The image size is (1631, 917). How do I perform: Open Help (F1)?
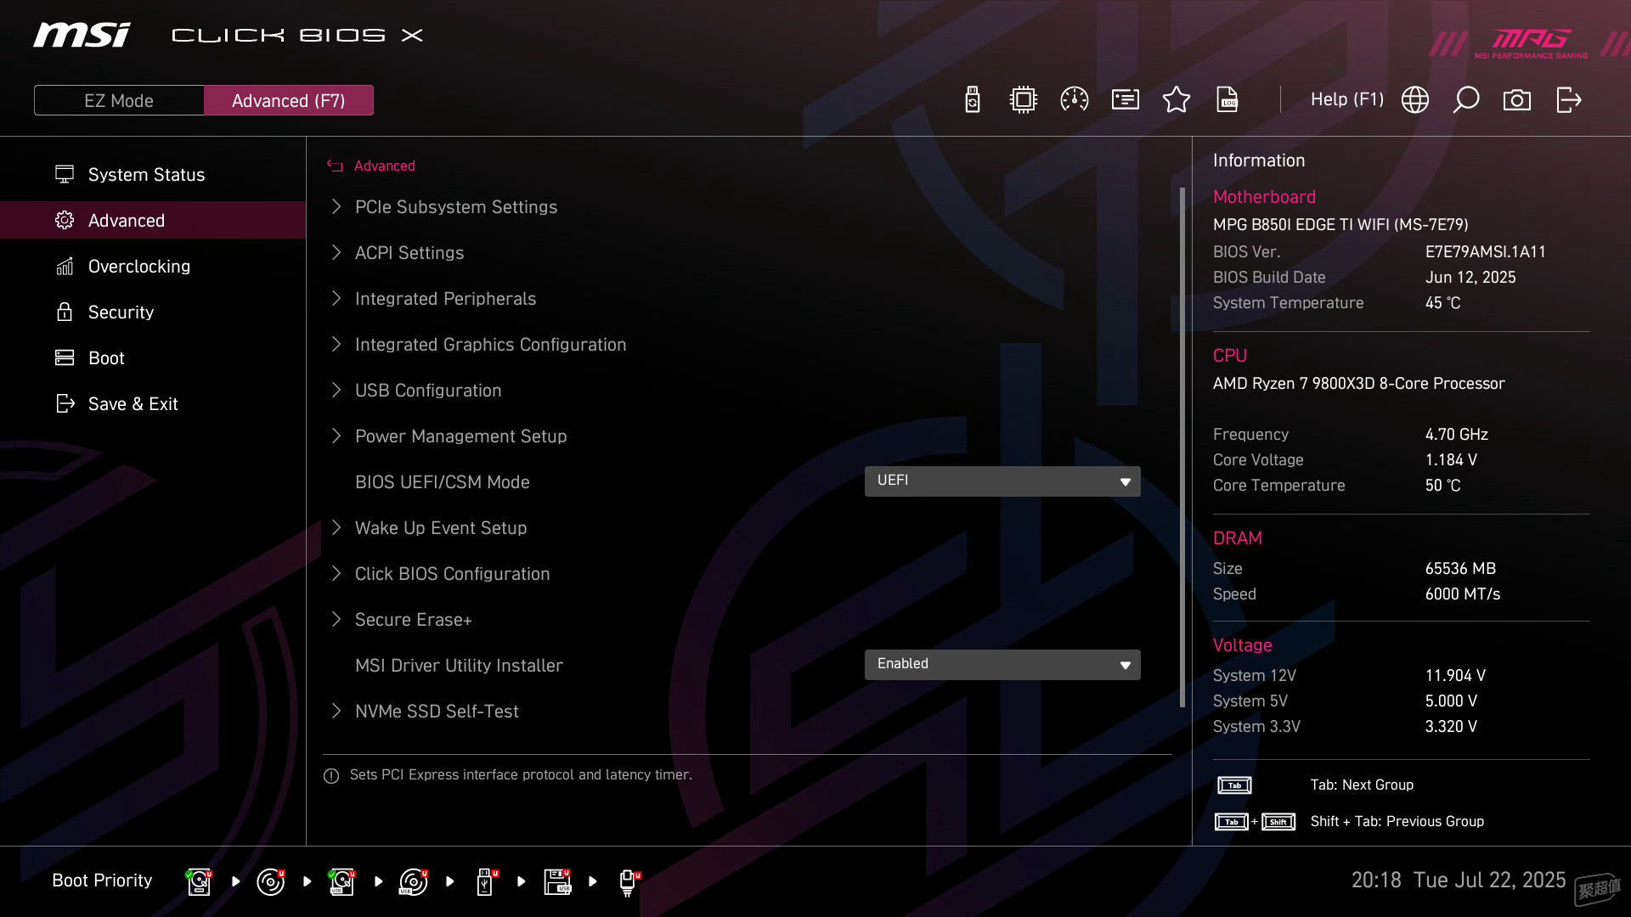tap(1347, 100)
